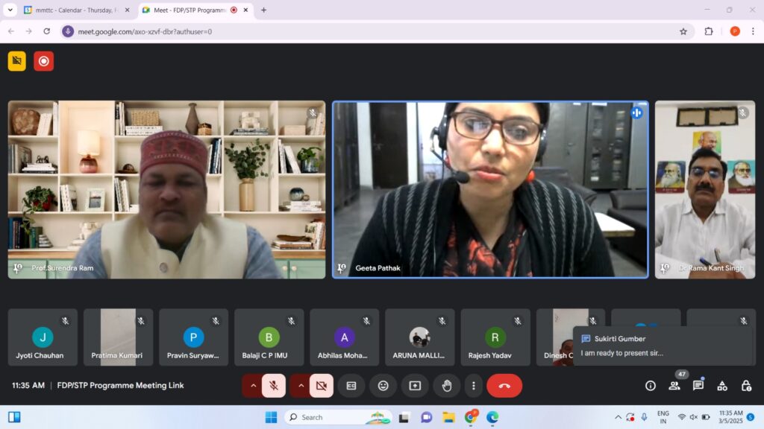The image size is (764, 429).
Task: Turn on captions button
Action: pyautogui.click(x=351, y=386)
